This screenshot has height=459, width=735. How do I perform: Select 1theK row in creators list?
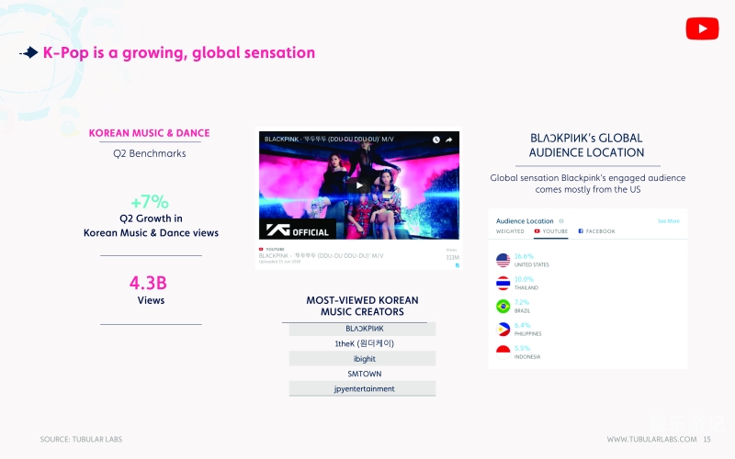(x=362, y=343)
